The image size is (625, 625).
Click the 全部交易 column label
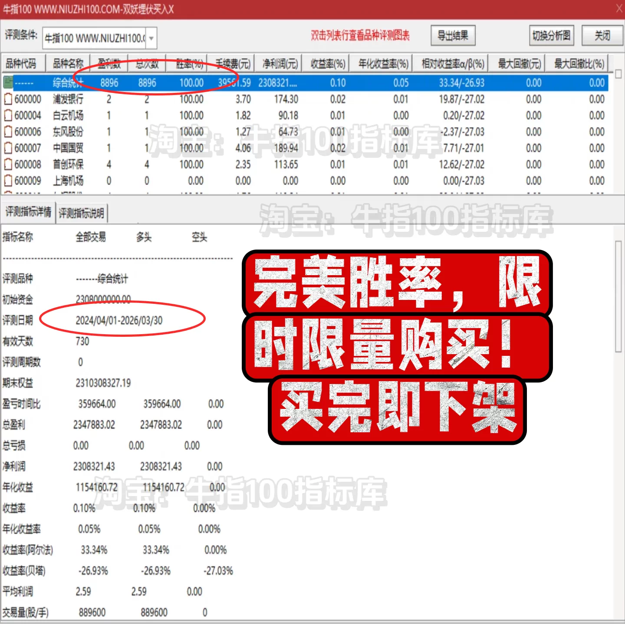tap(91, 237)
